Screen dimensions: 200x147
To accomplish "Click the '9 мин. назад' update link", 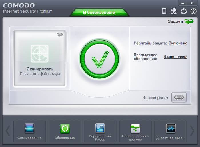I will [x=175, y=57].
